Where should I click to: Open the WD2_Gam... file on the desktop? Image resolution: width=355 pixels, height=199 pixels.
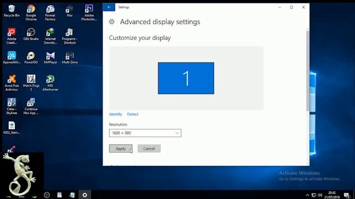12,128
